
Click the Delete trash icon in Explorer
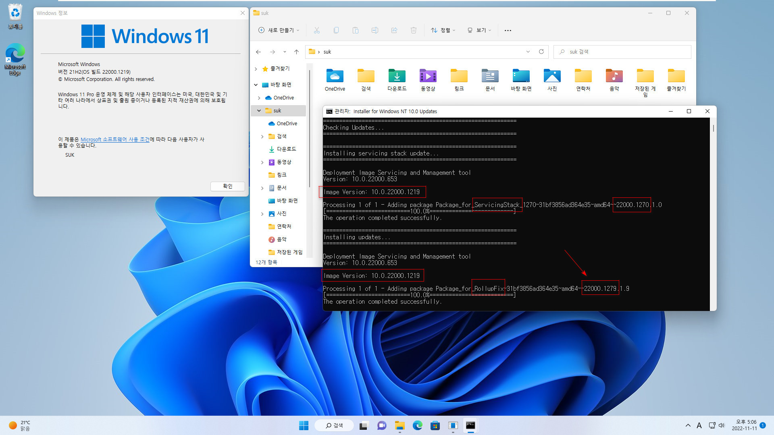tap(414, 30)
